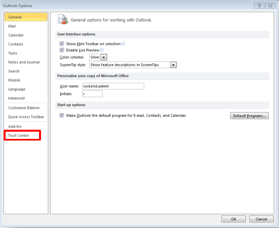Viewport: 279px width, 228px height.
Task: Click the General options header icon
Action: 63,19
